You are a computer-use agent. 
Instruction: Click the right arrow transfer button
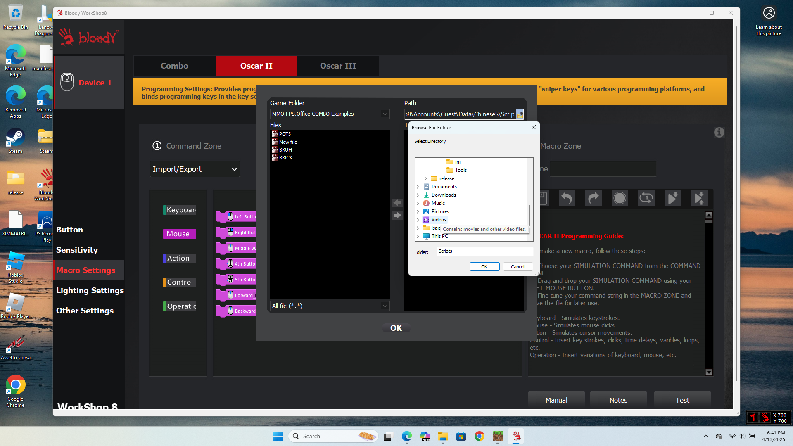click(397, 215)
